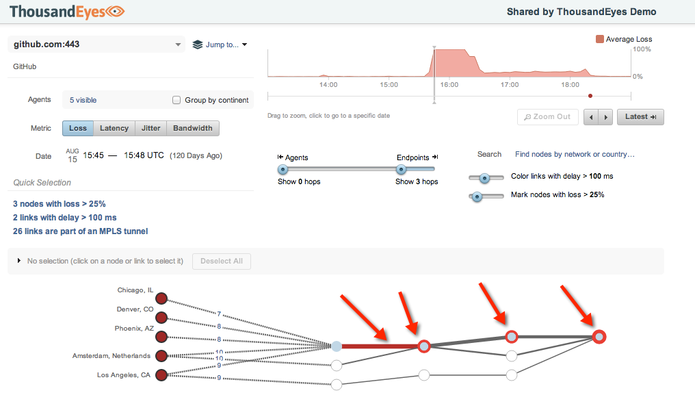
Task: Select the Denver, CO agent node
Action: coord(161,318)
